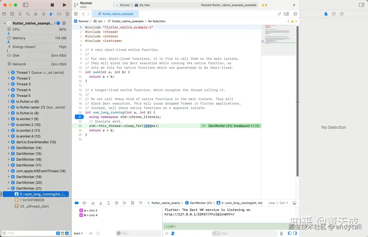Go forward in editor history

[x=88, y=14]
